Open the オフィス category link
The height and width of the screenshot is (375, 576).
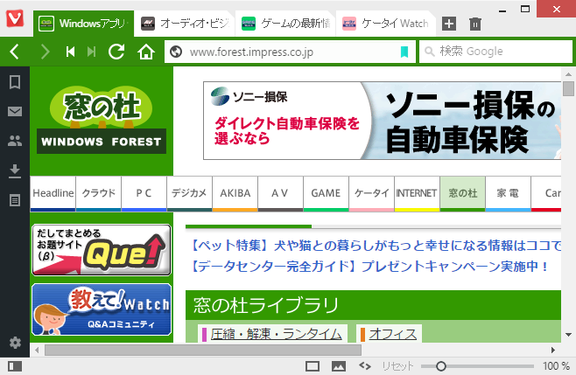[x=393, y=334]
